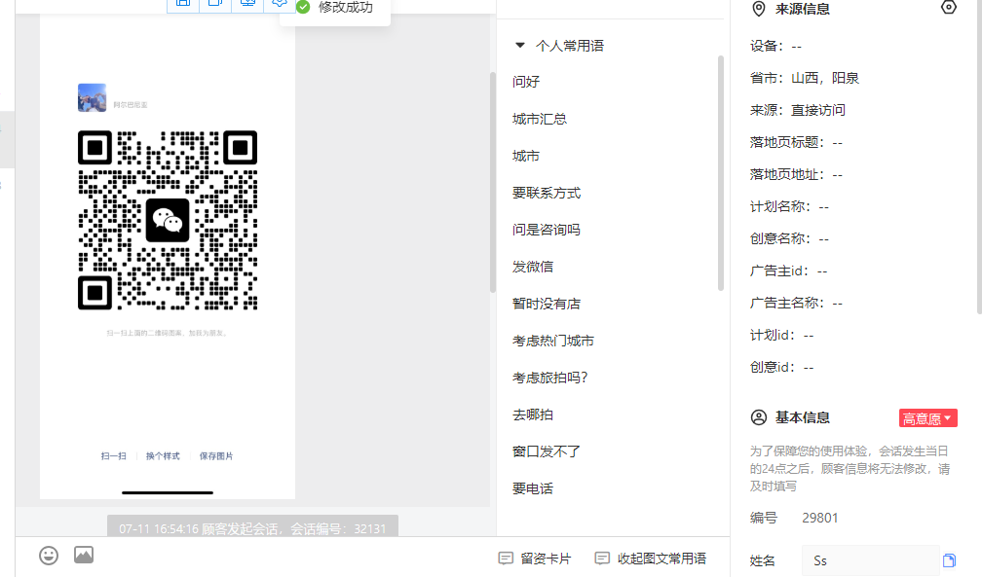Click the send image icon
982x577 pixels.
(x=84, y=555)
